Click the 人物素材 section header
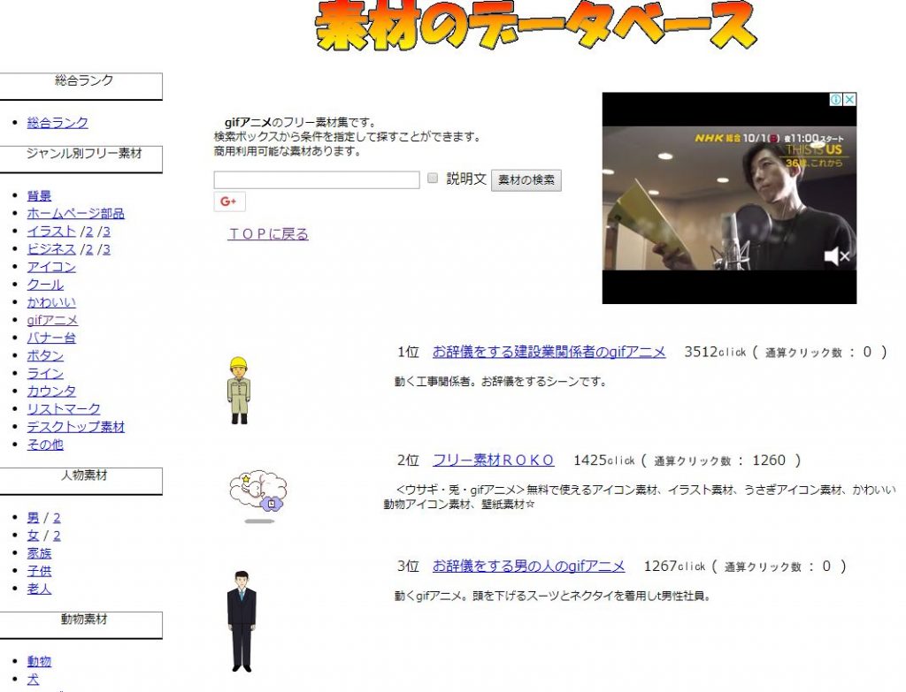This screenshot has width=906, height=692. 81,482
